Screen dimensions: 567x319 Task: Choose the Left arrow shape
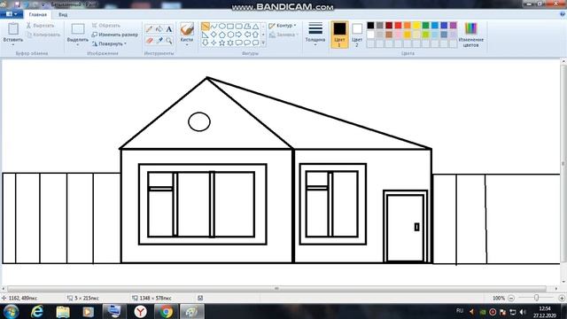(247, 35)
